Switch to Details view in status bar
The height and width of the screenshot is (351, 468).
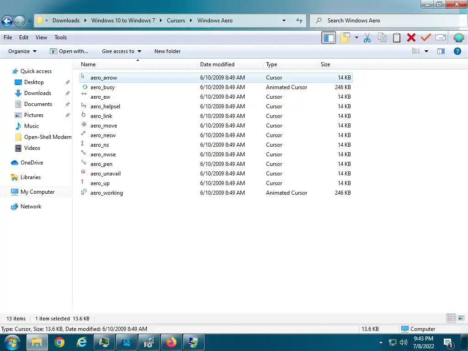click(451, 318)
